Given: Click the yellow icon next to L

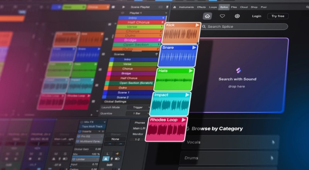Looking at the screenshot, I should (x=117, y=154).
